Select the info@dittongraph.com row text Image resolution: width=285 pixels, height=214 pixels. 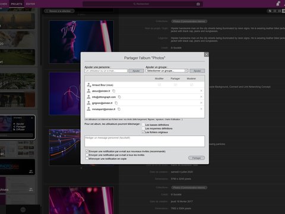coord(104,97)
